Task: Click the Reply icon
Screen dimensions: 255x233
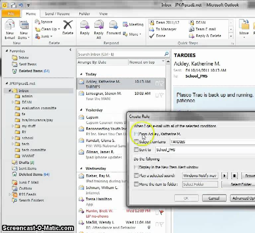Action: click(x=85, y=25)
